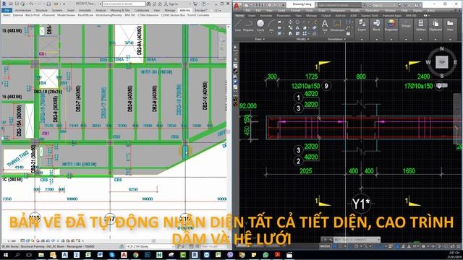Select the Arc tool in AutoCAD
The image size is (463, 260).
tap(271, 25)
